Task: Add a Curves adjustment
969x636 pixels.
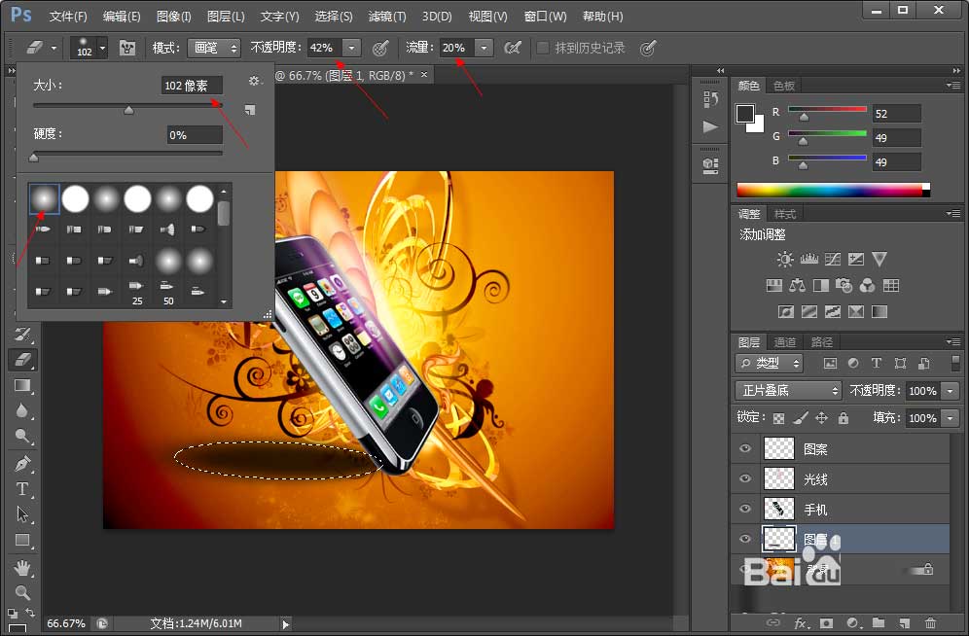Action: coord(833,259)
